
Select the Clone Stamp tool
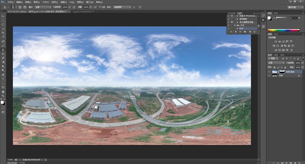[3, 49]
